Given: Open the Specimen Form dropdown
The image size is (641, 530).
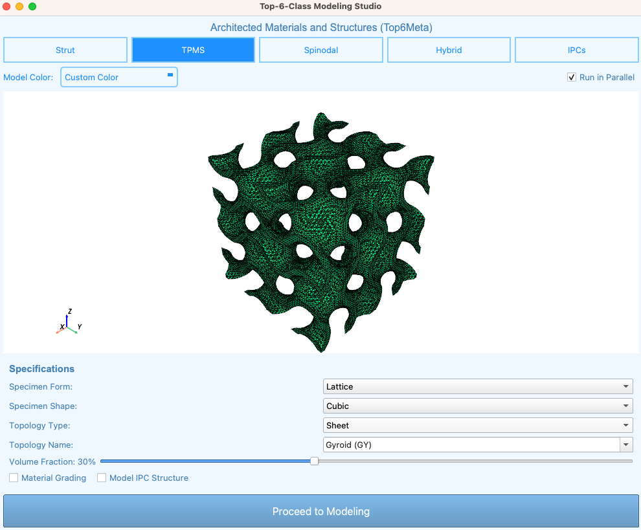Looking at the screenshot, I should (478, 386).
